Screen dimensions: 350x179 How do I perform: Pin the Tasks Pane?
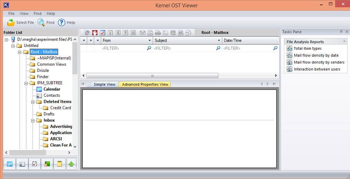(x=341, y=32)
